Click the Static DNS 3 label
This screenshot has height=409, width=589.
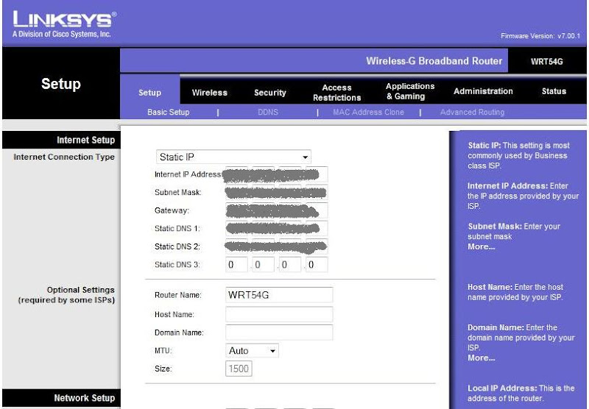(x=177, y=265)
